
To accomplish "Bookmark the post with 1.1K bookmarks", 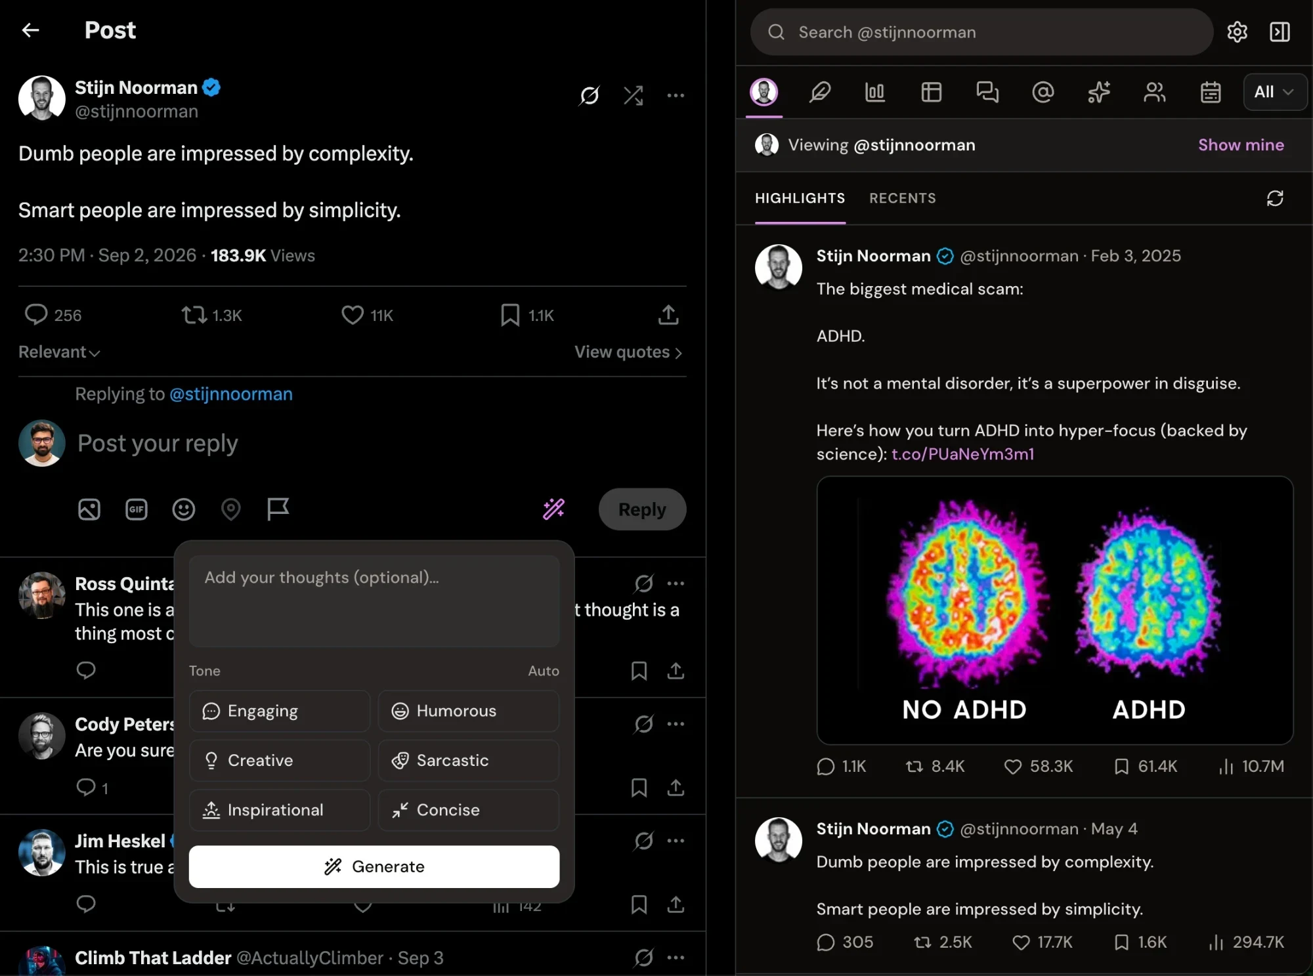I will click(x=527, y=315).
